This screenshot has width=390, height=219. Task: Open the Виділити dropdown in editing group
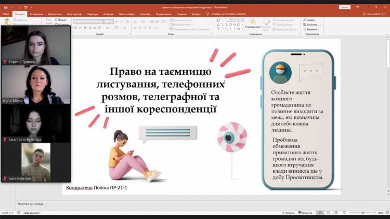(311, 30)
